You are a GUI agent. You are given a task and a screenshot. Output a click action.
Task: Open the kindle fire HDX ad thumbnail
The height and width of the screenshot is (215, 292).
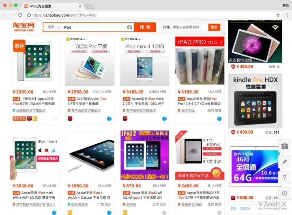click(255, 101)
